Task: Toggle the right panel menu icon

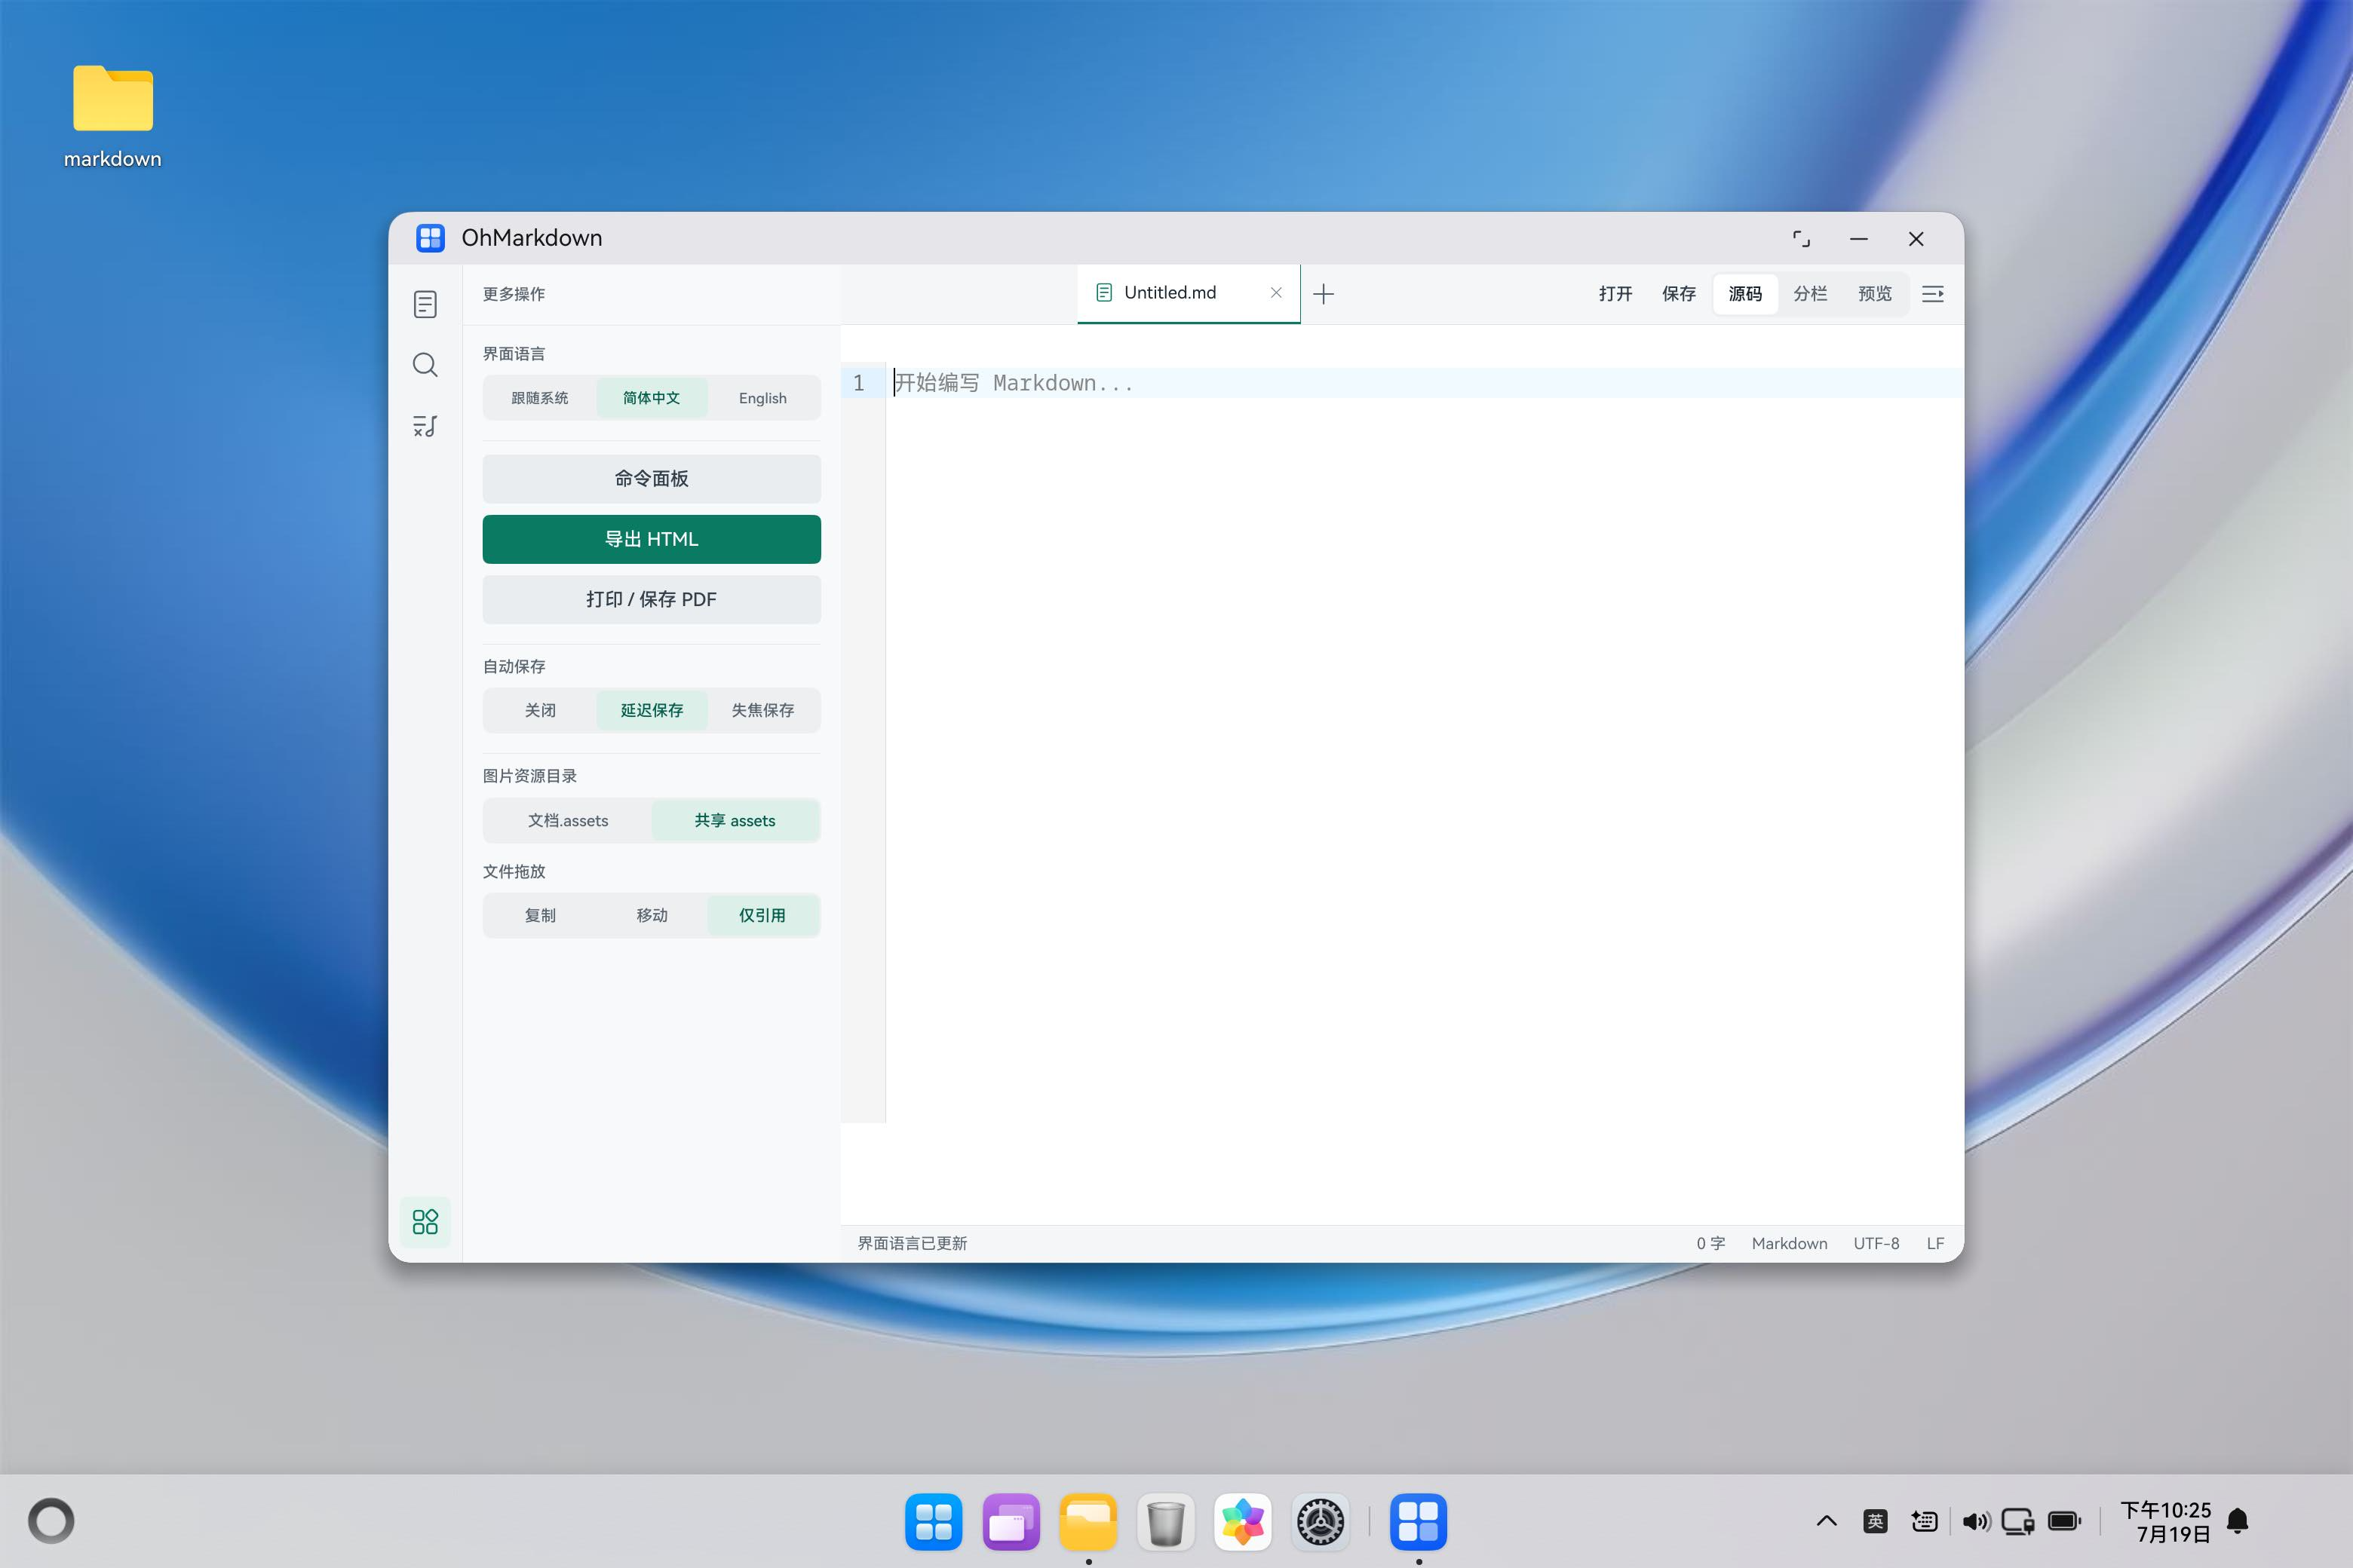Action: (x=1933, y=294)
